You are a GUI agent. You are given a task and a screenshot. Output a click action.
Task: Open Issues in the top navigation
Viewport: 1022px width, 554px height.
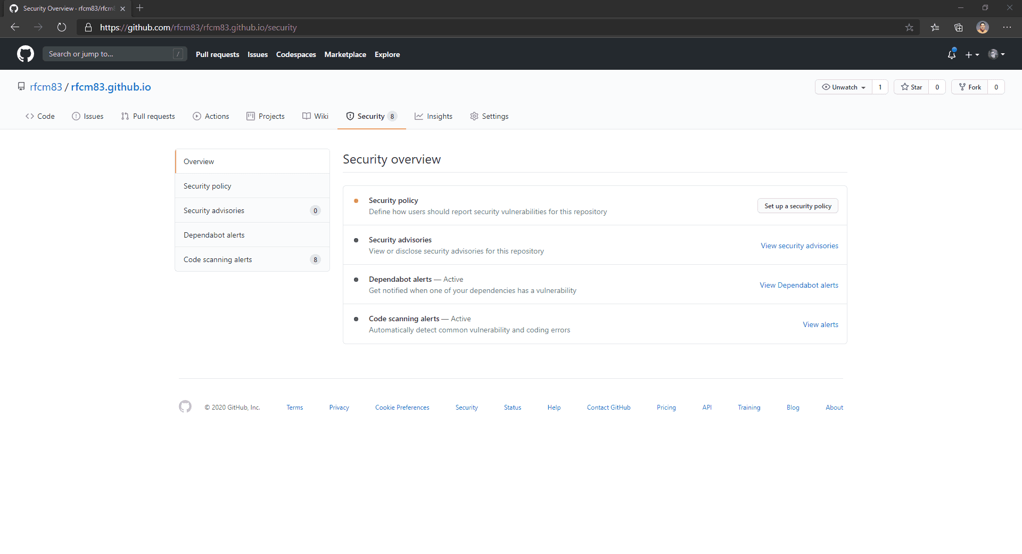[x=258, y=54]
